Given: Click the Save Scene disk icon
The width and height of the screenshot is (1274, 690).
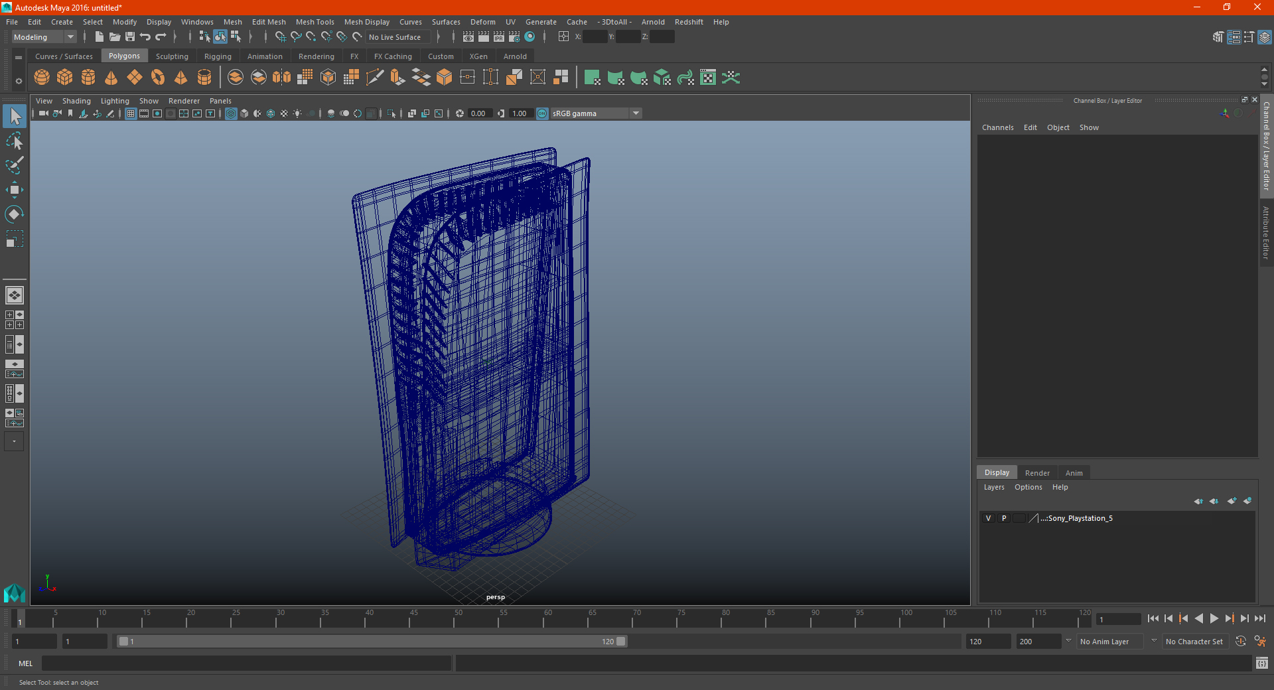Looking at the screenshot, I should 130,37.
